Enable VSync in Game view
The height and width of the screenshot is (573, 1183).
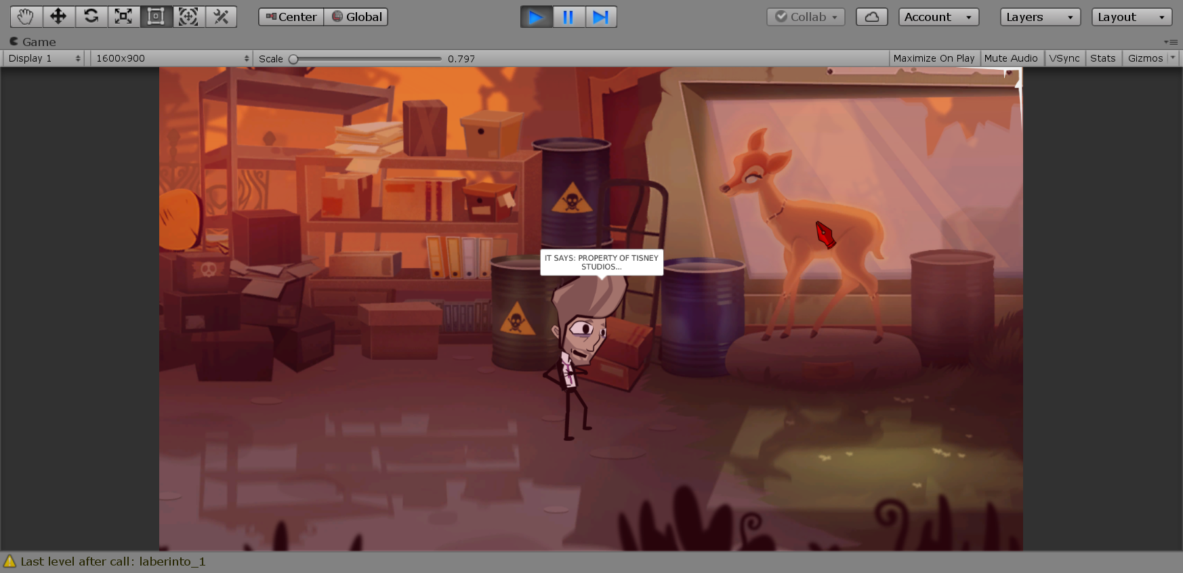[1064, 58]
